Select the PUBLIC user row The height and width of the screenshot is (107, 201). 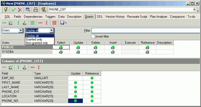coord(27,47)
